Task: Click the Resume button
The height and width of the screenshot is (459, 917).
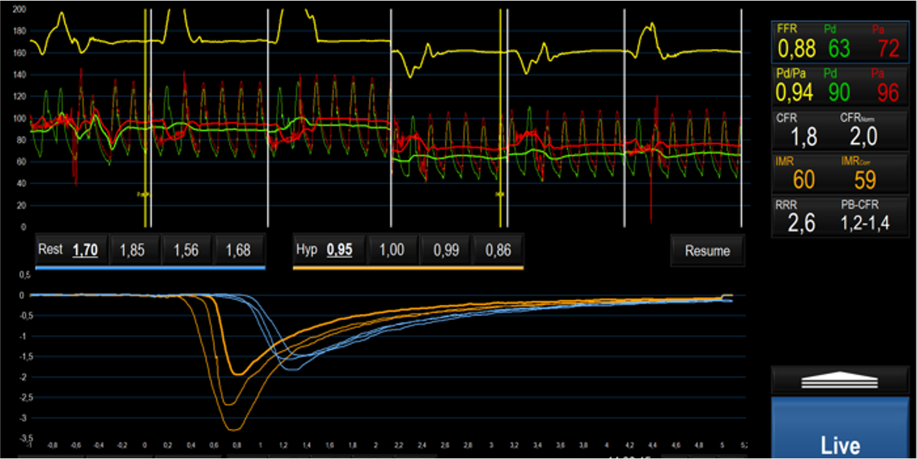Action: [x=707, y=251]
